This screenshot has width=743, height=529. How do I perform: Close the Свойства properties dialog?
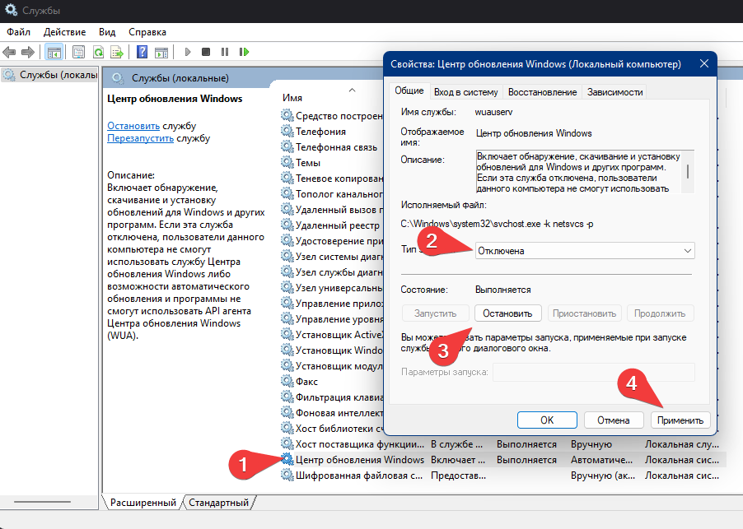tap(704, 64)
